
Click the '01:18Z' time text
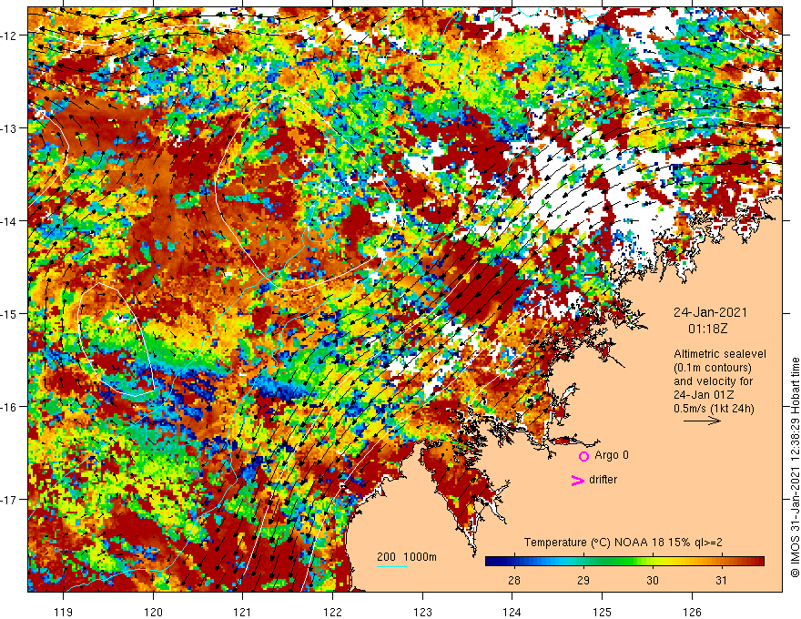click(707, 329)
